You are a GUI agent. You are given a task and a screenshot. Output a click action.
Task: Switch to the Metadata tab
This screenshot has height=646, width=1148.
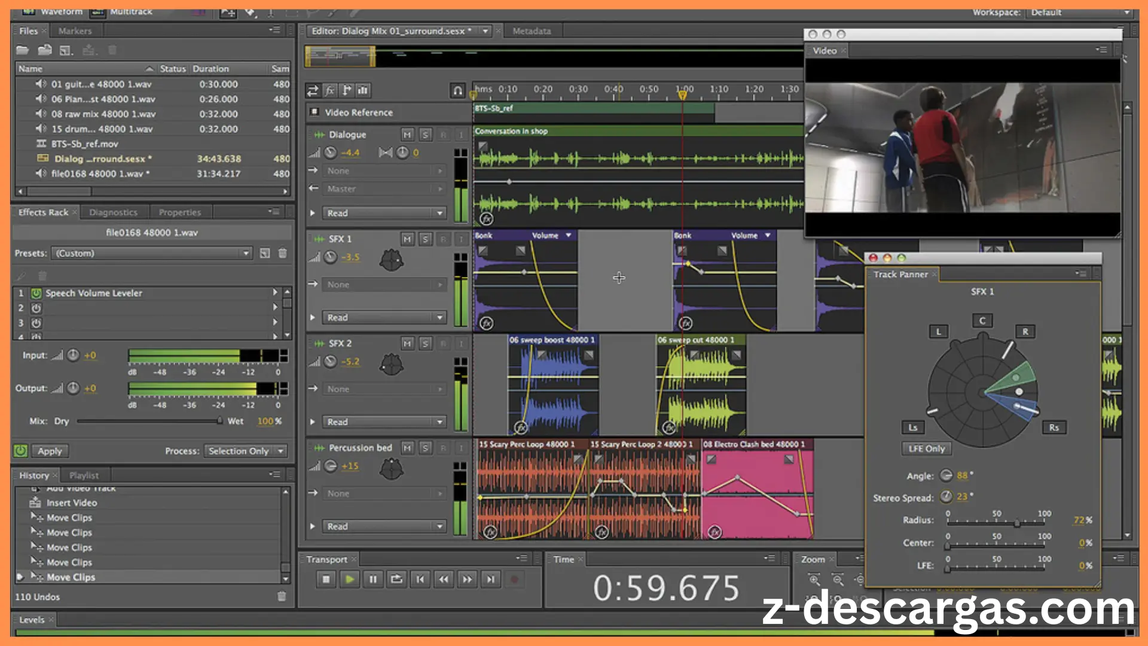click(532, 31)
